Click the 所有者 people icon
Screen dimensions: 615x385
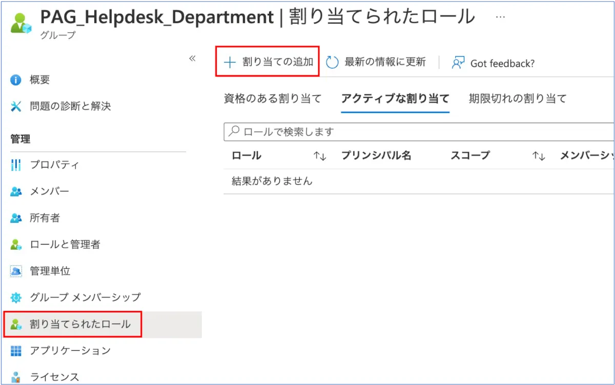point(16,218)
